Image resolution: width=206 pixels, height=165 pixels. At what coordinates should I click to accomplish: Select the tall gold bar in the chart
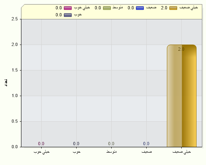tap(182, 96)
